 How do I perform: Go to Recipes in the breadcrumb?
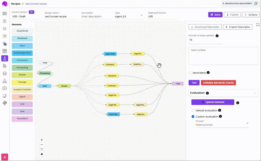pos(16,4)
